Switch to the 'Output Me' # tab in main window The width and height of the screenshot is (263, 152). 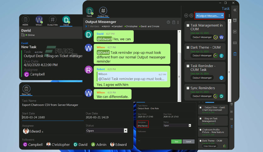[103, 12]
